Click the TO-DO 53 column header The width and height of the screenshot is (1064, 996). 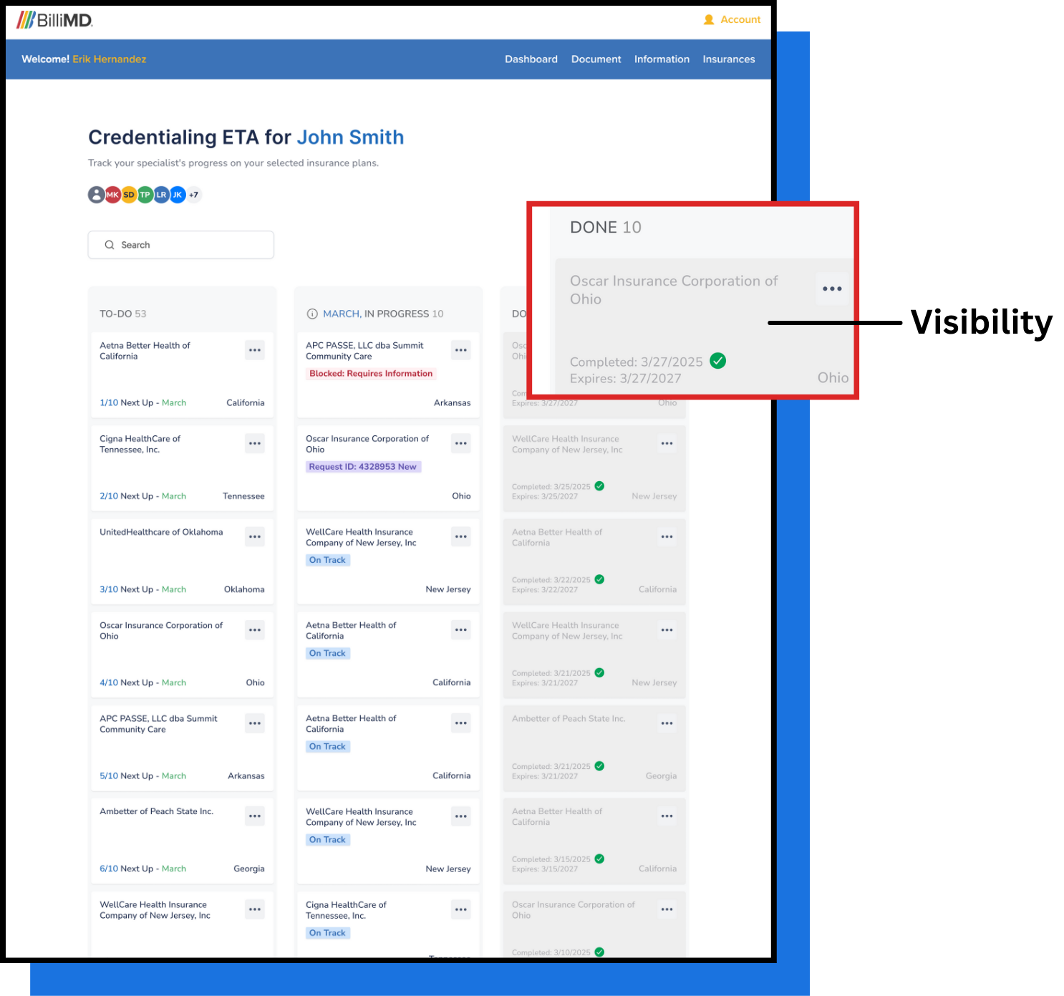[123, 314]
